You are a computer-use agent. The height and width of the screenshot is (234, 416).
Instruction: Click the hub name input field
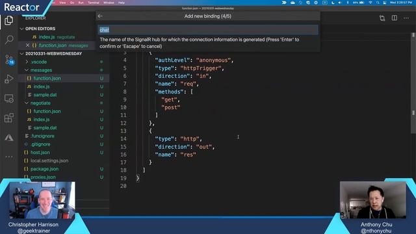(x=208, y=30)
